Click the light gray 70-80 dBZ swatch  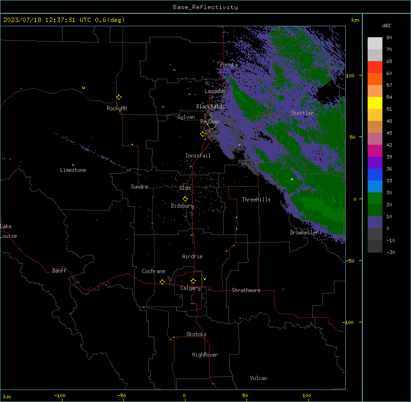[375, 43]
